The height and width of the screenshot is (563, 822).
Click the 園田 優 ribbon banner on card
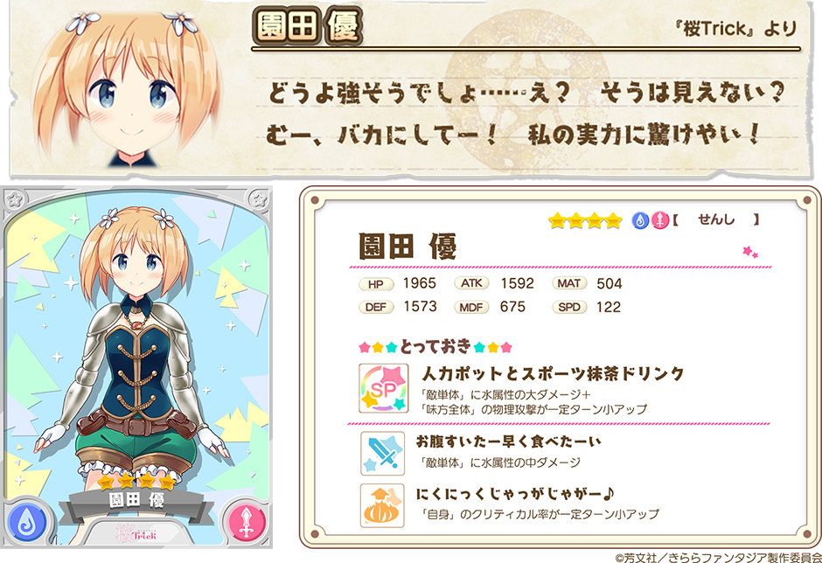point(136,502)
